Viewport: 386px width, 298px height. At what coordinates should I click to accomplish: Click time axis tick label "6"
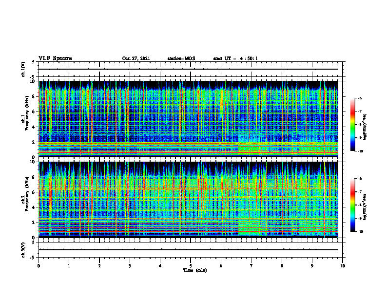(221, 266)
